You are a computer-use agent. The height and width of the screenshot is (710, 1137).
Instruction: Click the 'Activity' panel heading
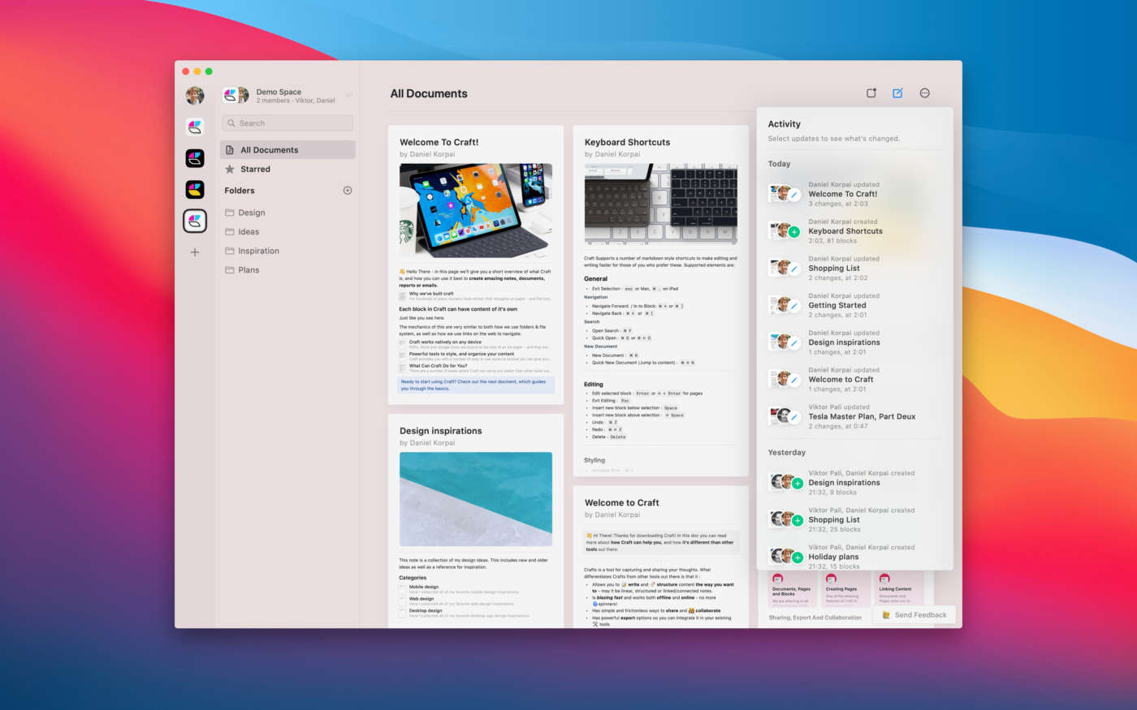pos(785,124)
